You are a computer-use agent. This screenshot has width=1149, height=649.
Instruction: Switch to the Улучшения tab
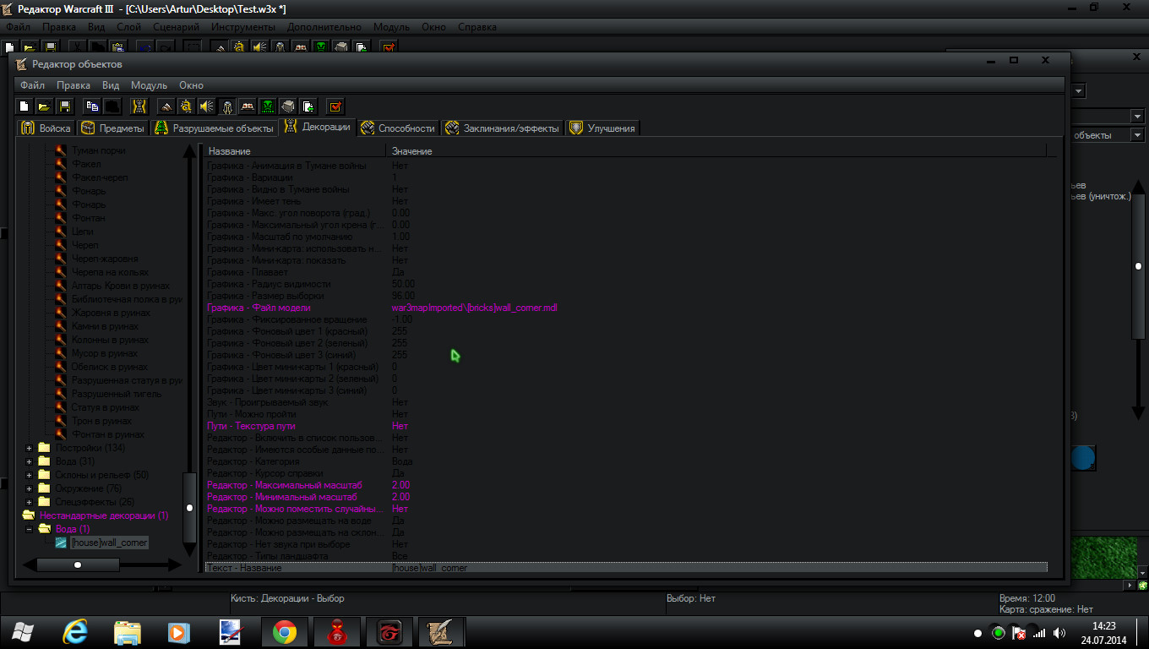603,128
